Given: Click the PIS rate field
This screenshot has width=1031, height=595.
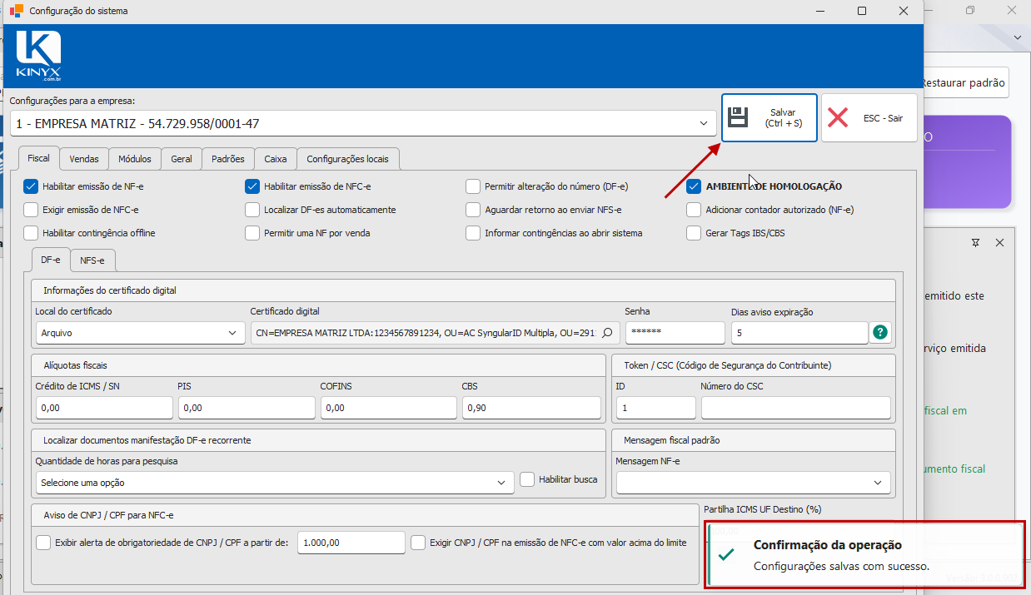Looking at the screenshot, I should click(x=247, y=408).
